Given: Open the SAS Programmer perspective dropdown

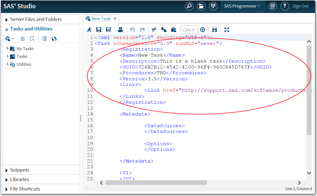Looking at the screenshot, I should pos(242,6).
